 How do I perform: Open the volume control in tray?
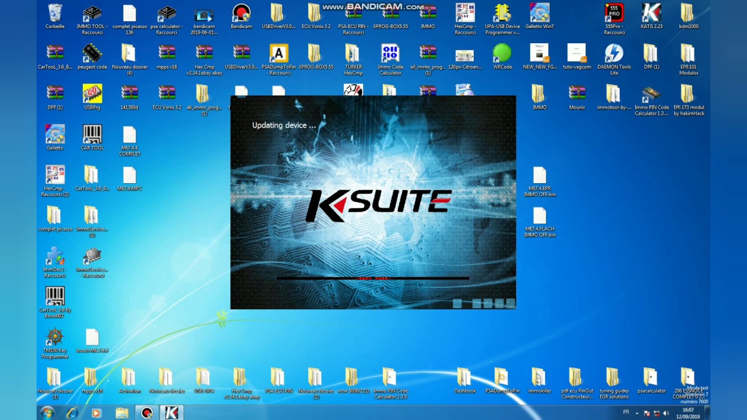(666, 413)
